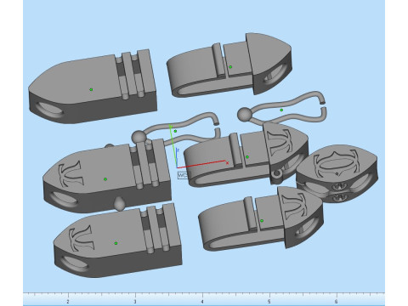Click the ruler mark labeled 2
The width and height of the screenshot is (408, 306).
click(68, 302)
